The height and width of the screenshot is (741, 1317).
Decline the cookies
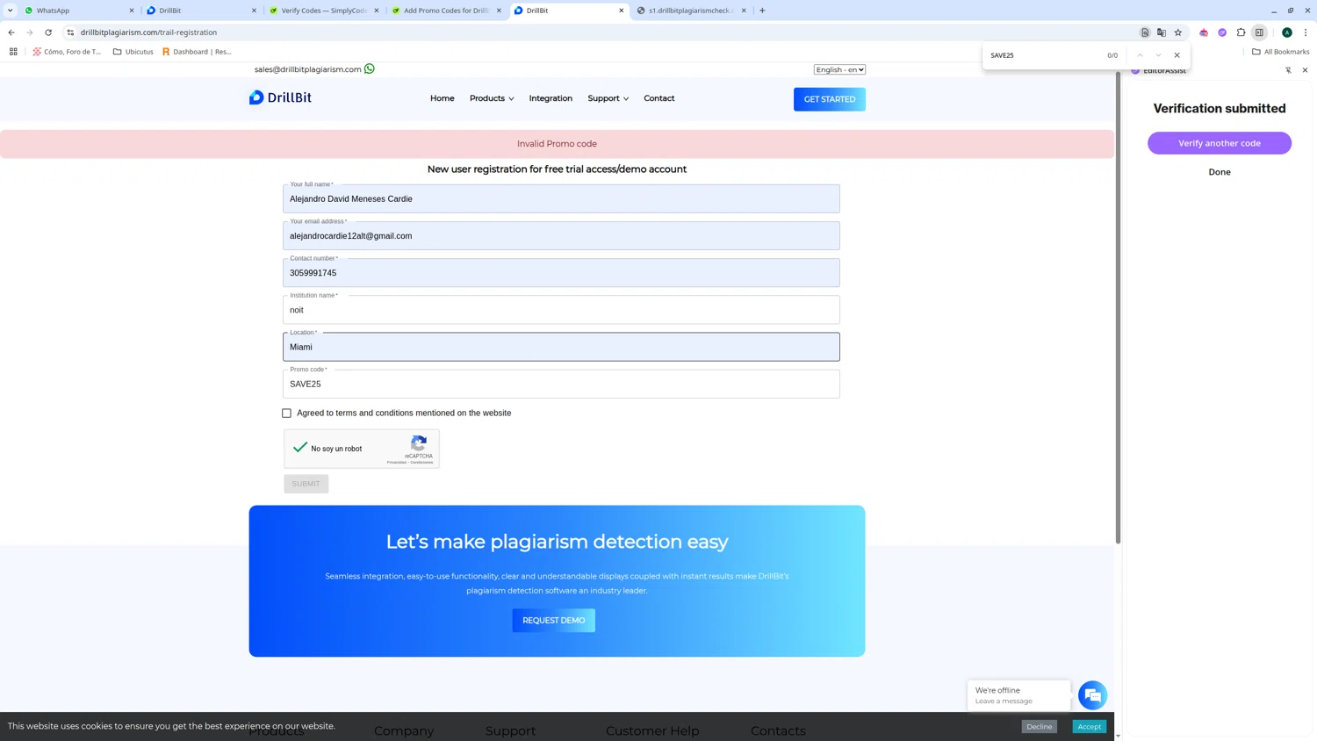(1040, 727)
